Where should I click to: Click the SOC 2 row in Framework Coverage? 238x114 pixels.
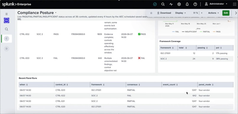click(x=196, y=59)
